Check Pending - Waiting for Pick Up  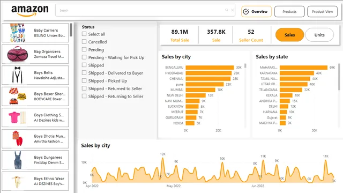(84, 57)
